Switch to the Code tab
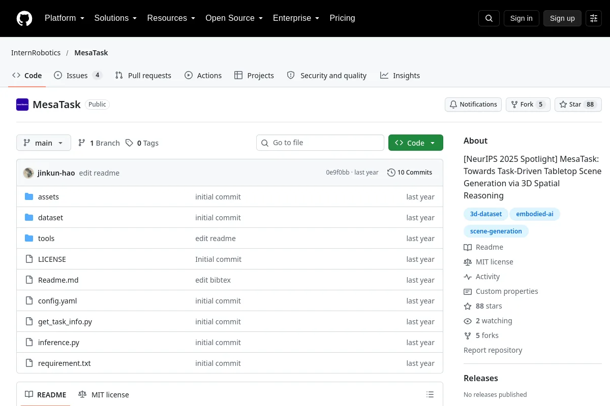Screen dimensions: 610x406 point(27,76)
